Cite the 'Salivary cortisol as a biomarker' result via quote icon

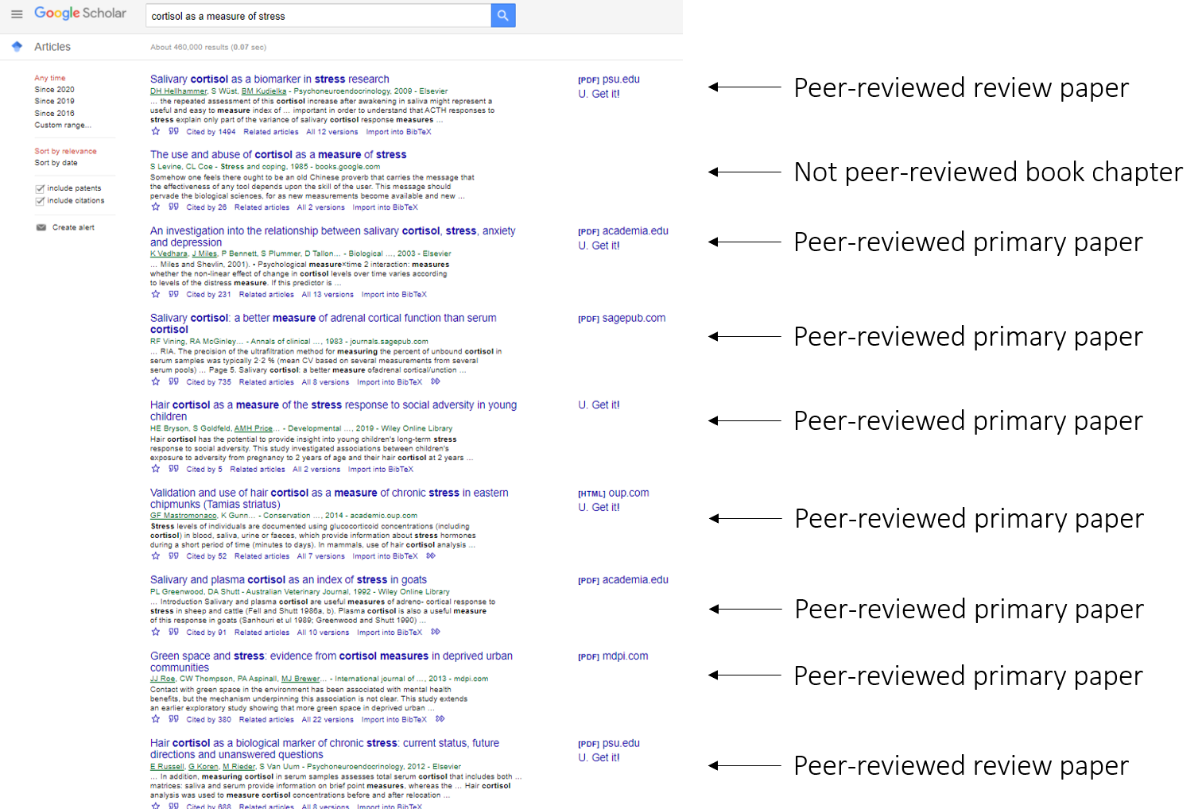pyautogui.click(x=173, y=131)
